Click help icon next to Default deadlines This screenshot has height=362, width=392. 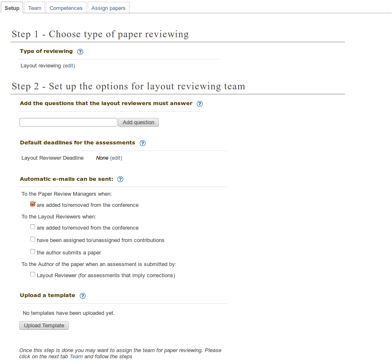point(143,143)
